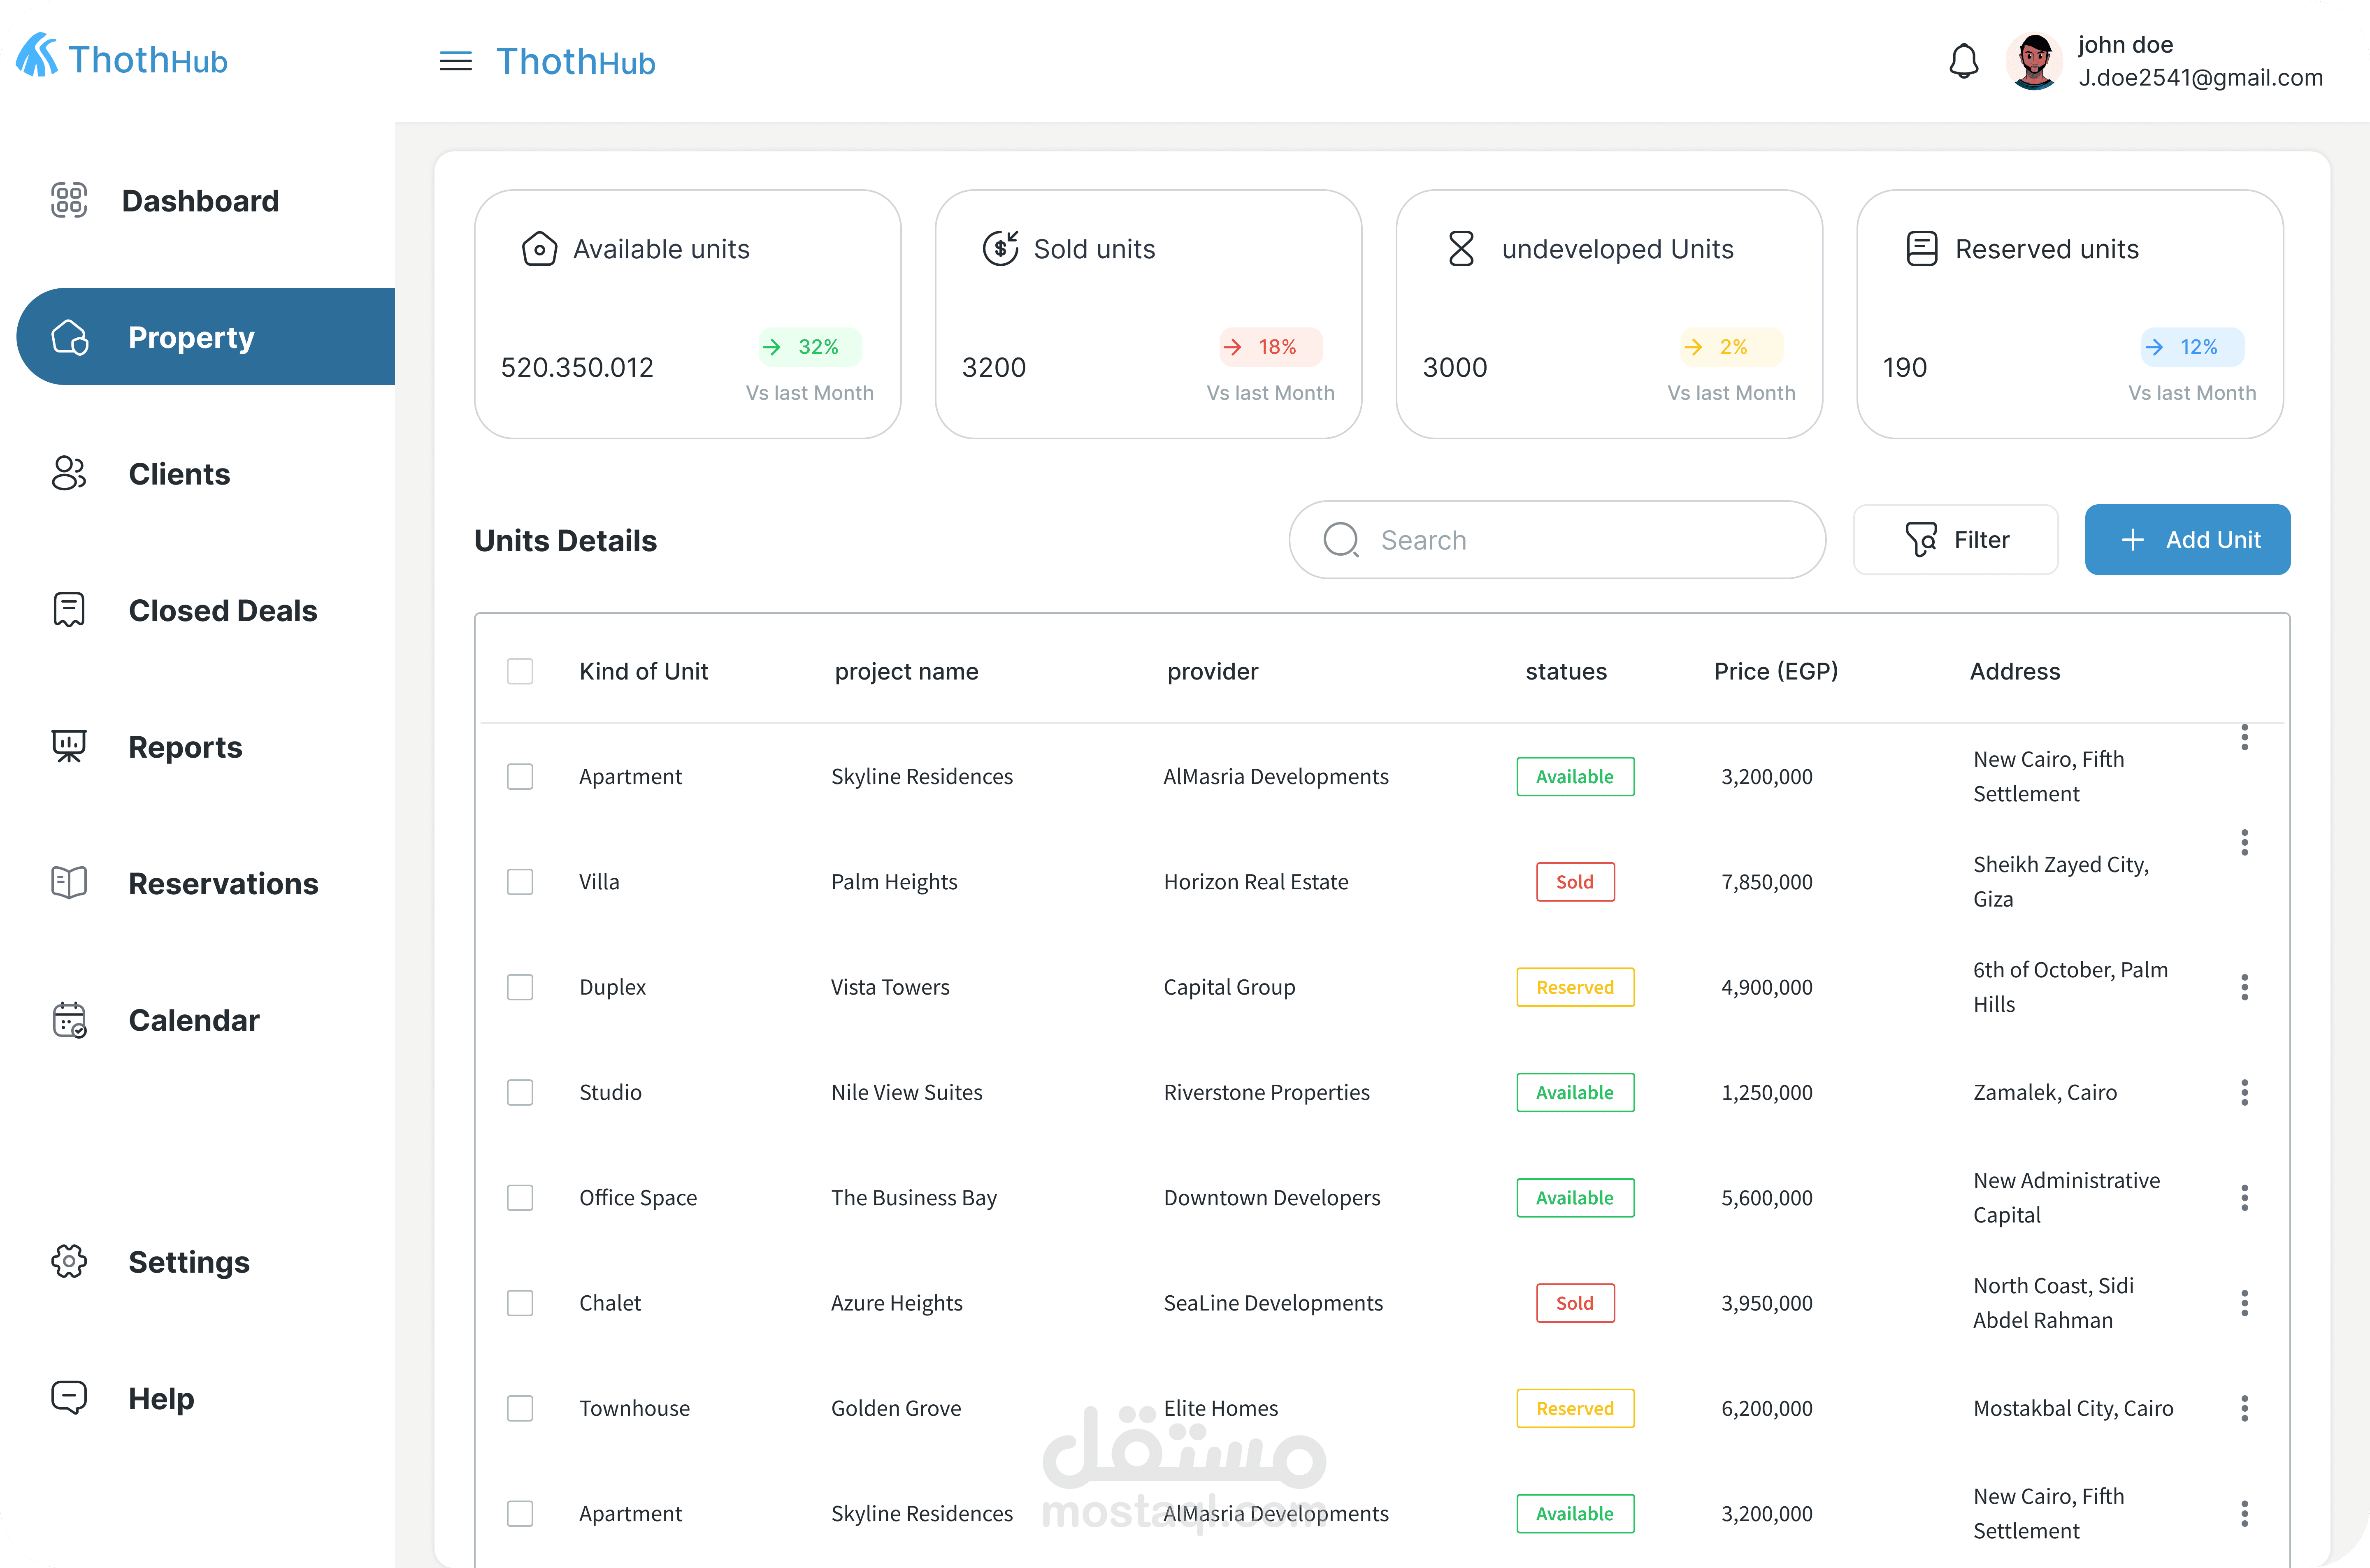Screen dimensions: 2370x1568
Task: Go to Dashboard in sidebar
Action: point(199,201)
